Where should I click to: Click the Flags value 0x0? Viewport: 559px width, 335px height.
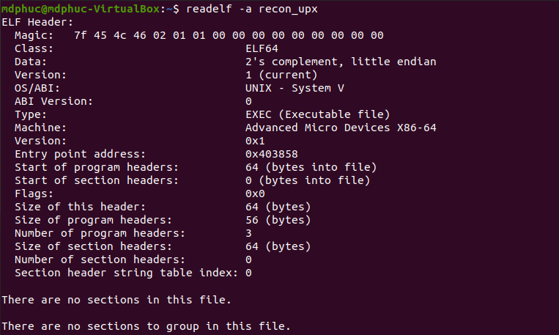point(255,194)
